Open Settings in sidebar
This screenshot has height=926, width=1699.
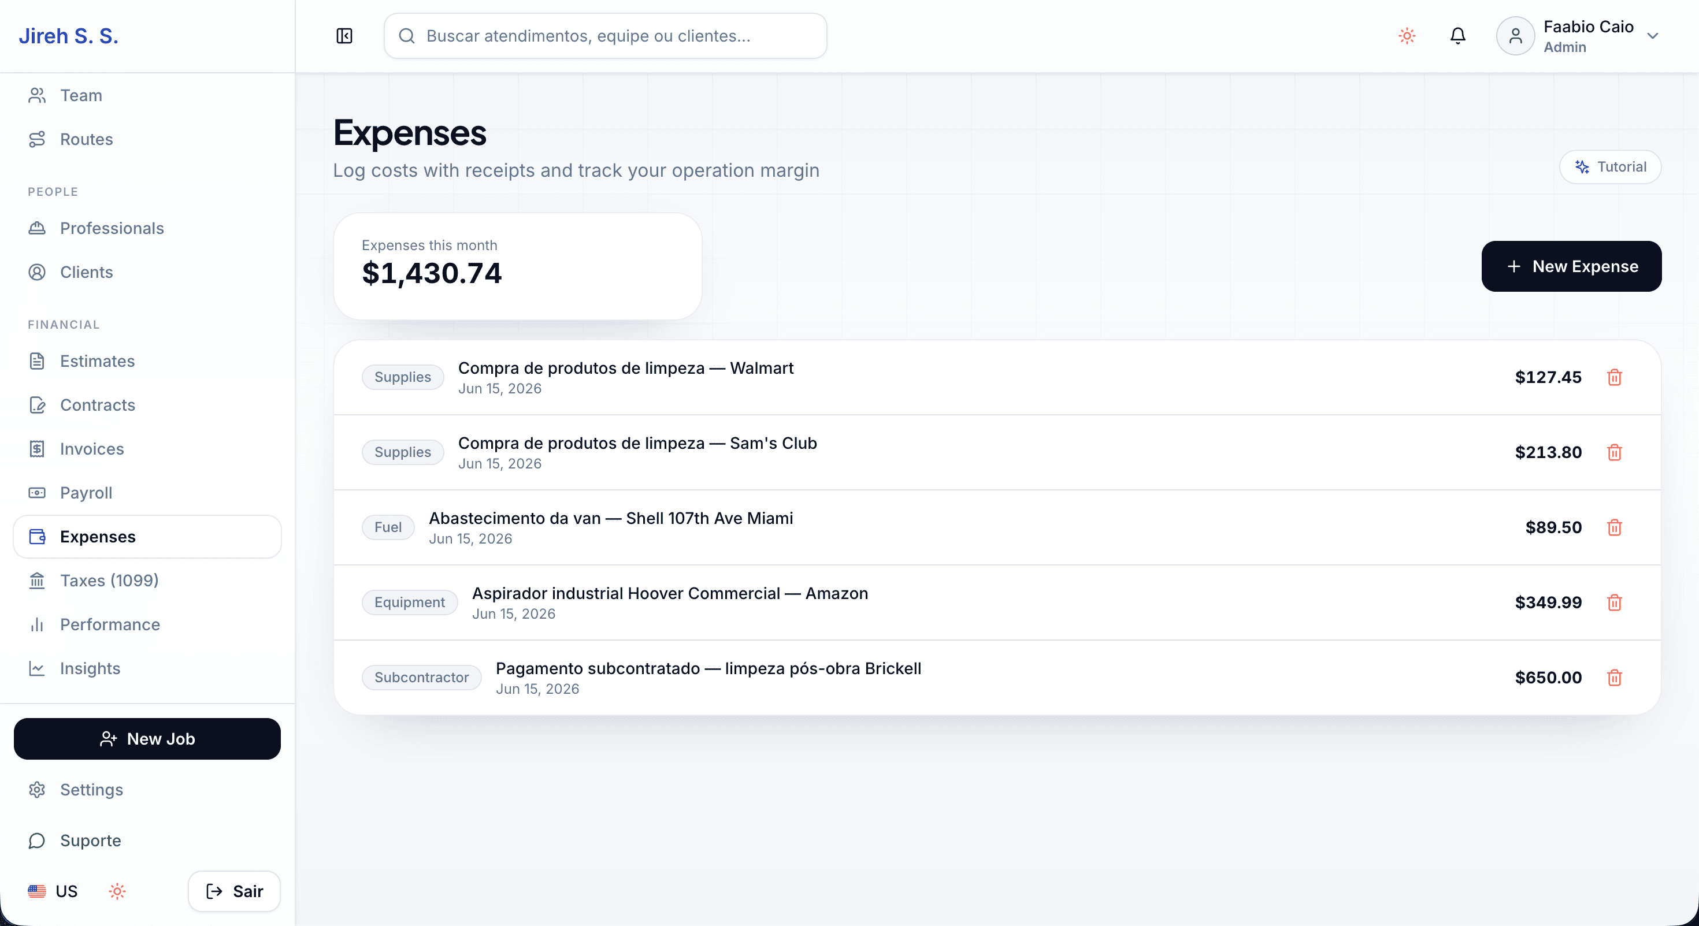(147, 790)
